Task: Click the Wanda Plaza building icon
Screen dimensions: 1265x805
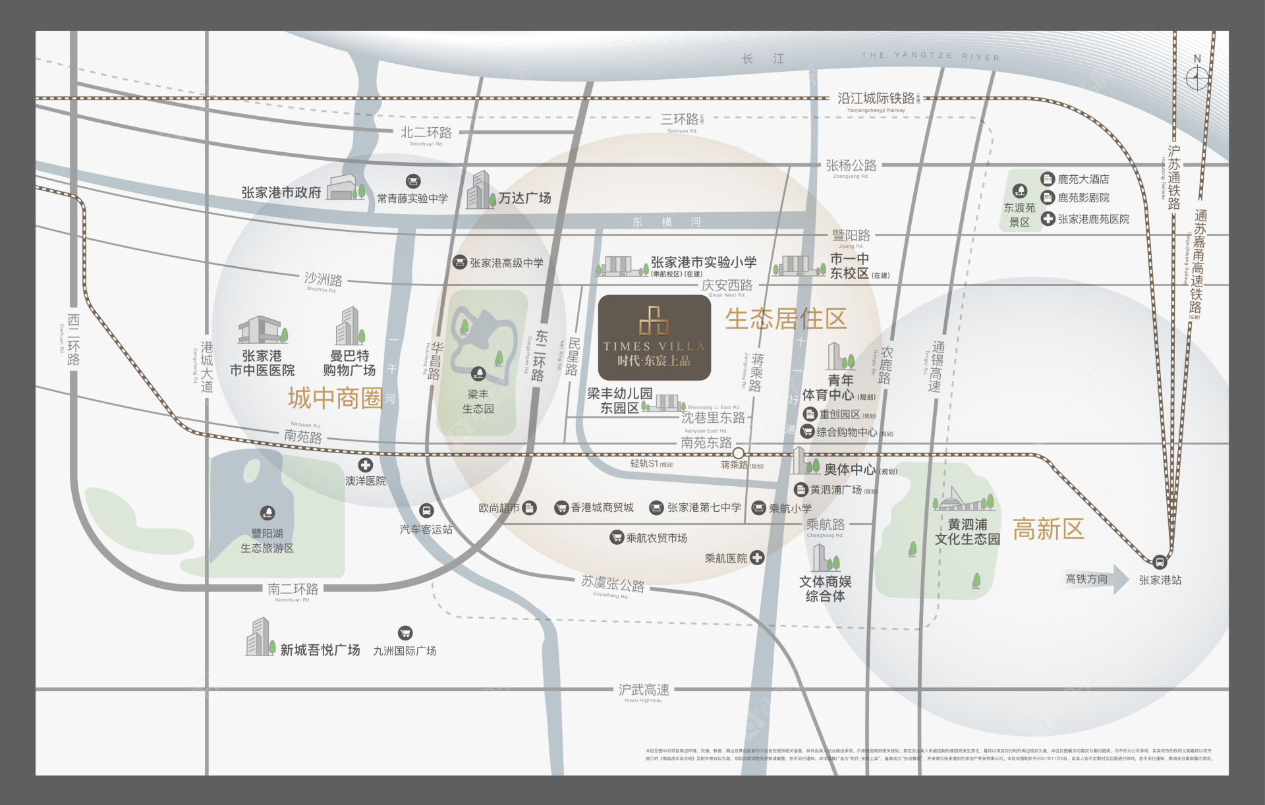Action: 480,191
